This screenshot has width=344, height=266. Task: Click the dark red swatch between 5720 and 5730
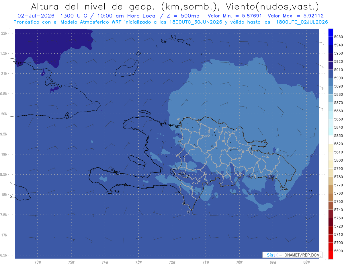(331, 222)
